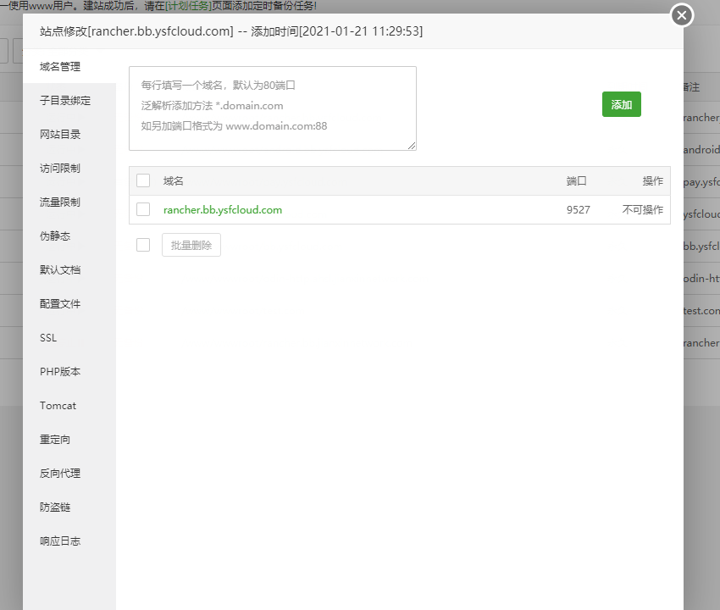Open the SSL settings section

click(x=47, y=337)
